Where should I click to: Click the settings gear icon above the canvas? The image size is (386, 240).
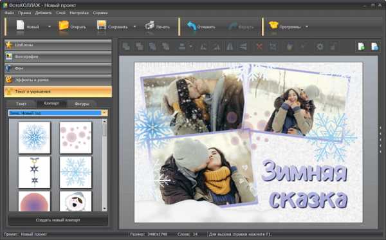320,46
